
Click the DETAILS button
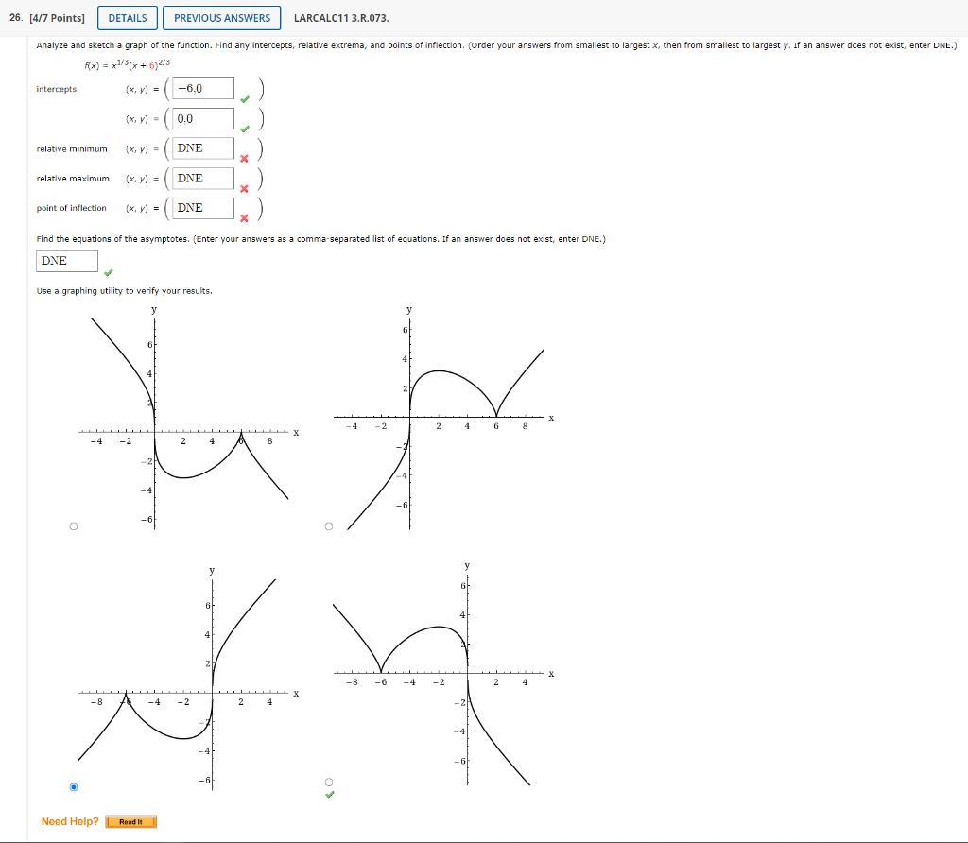point(127,17)
